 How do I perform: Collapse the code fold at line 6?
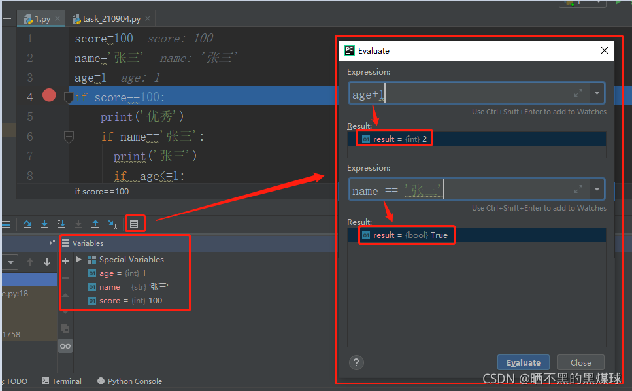tap(69, 137)
